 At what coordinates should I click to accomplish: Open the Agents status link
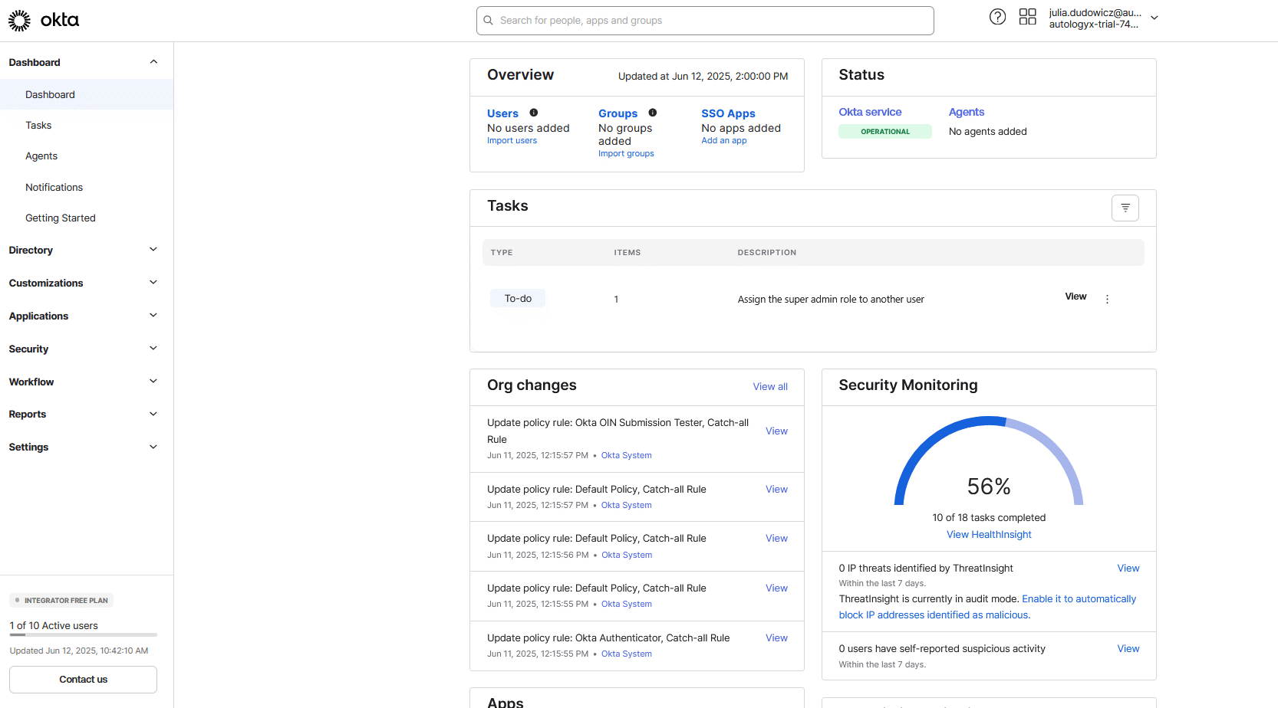[x=966, y=112]
